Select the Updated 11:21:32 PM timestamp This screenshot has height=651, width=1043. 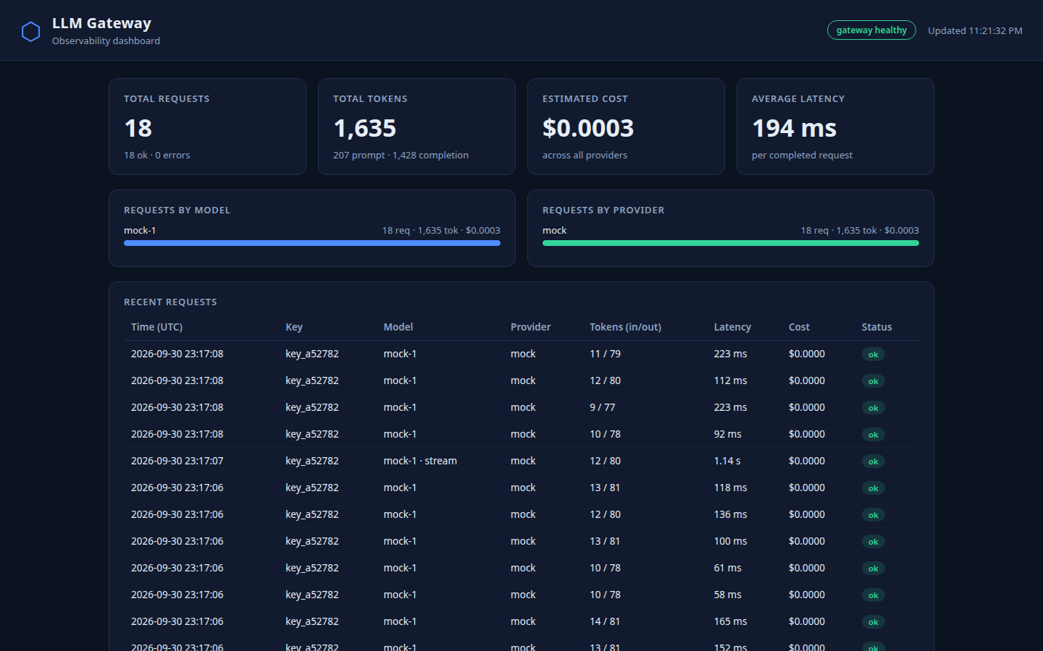[x=975, y=30]
